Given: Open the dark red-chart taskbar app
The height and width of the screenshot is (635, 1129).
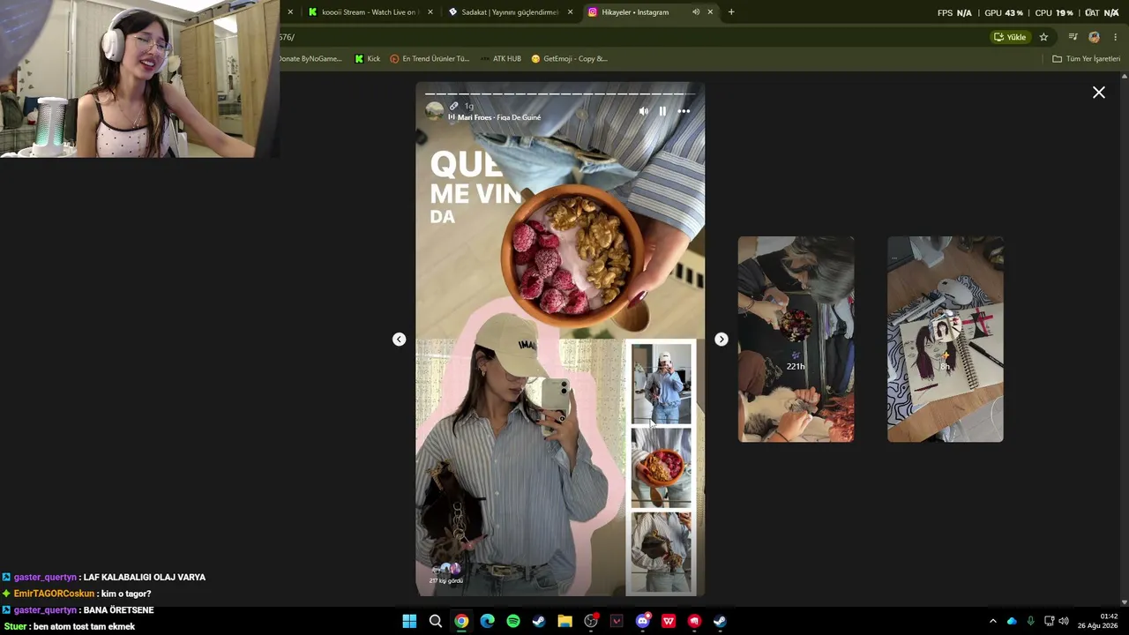Looking at the screenshot, I should 617,621.
